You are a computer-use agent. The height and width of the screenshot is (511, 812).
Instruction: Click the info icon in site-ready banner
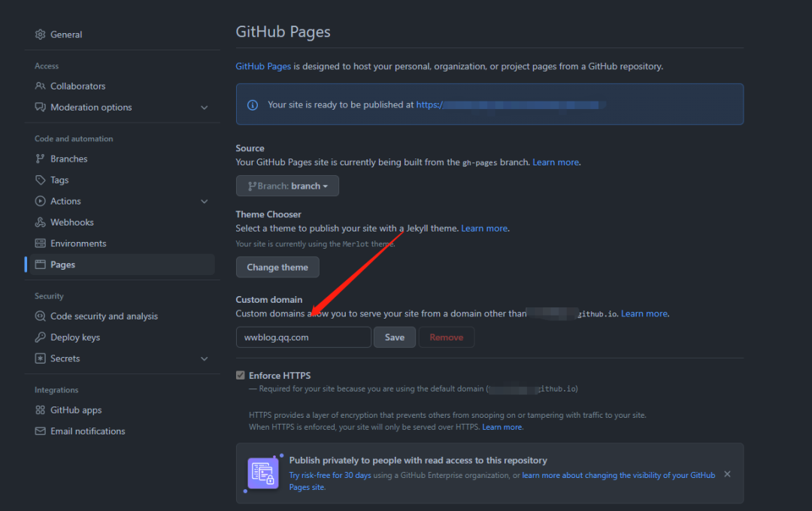point(252,105)
